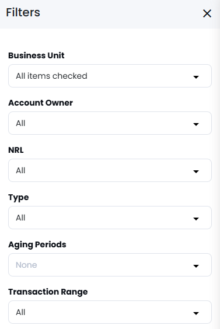Expand the NRL 'All' combo box

[x=110, y=170]
